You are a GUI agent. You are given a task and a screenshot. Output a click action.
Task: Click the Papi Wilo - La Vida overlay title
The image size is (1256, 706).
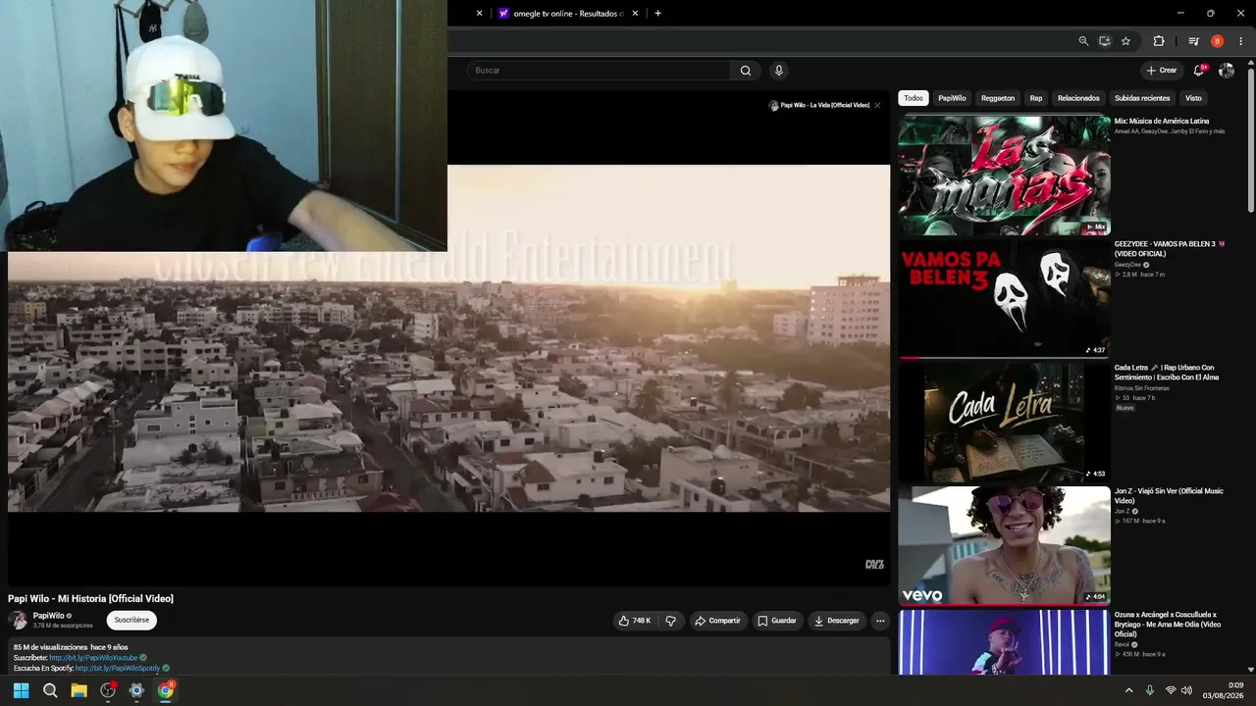pos(825,105)
